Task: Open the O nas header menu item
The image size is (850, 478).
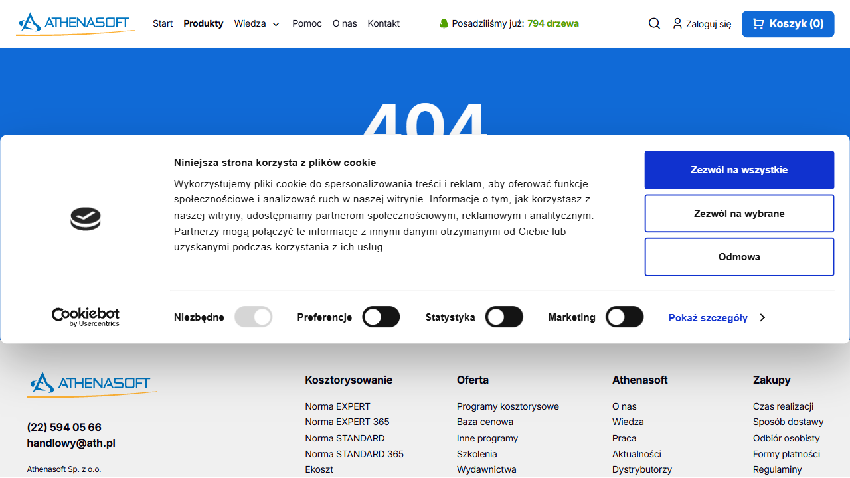Action: (x=345, y=23)
